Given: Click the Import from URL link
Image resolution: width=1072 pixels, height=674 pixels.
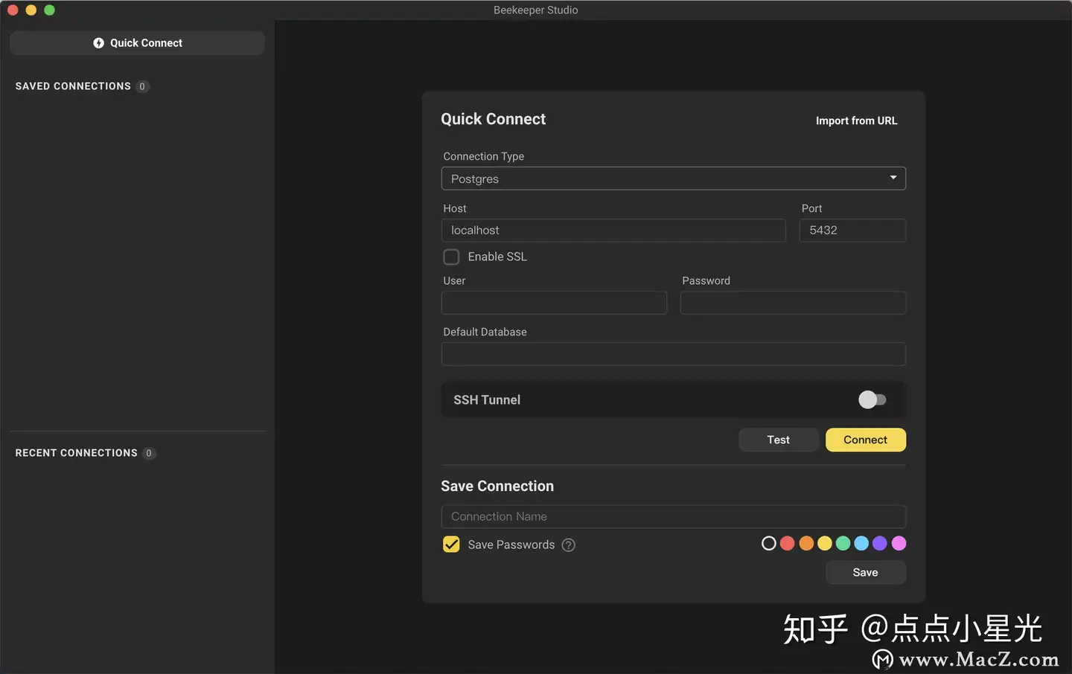Looking at the screenshot, I should (x=856, y=121).
